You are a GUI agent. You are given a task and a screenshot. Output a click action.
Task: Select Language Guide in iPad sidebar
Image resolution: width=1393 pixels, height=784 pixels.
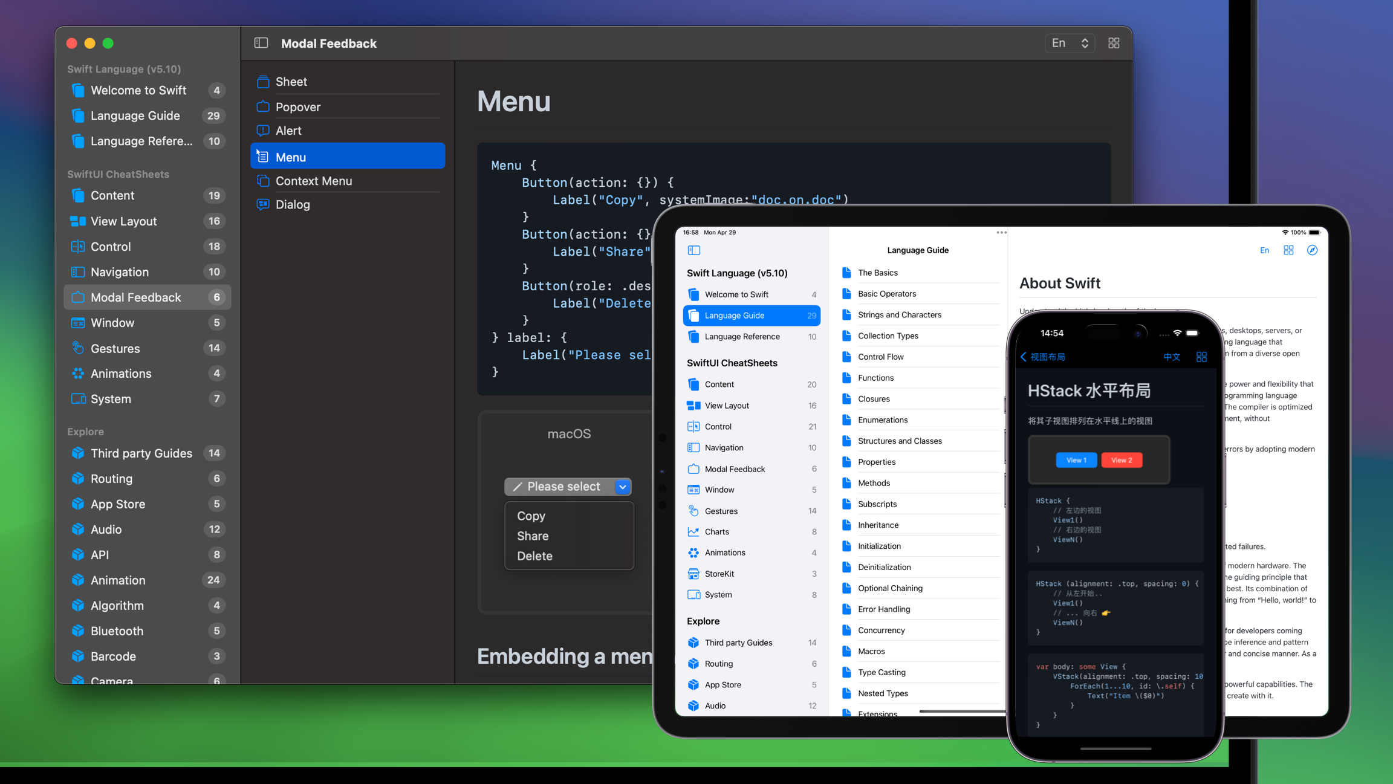pyautogui.click(x=752, y=316)
